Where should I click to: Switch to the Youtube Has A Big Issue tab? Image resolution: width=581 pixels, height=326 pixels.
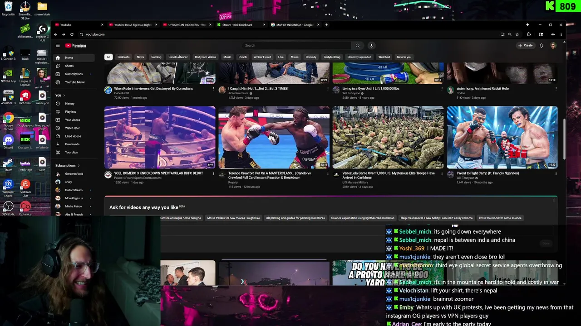pyautogui.click(x=132, y=25)
